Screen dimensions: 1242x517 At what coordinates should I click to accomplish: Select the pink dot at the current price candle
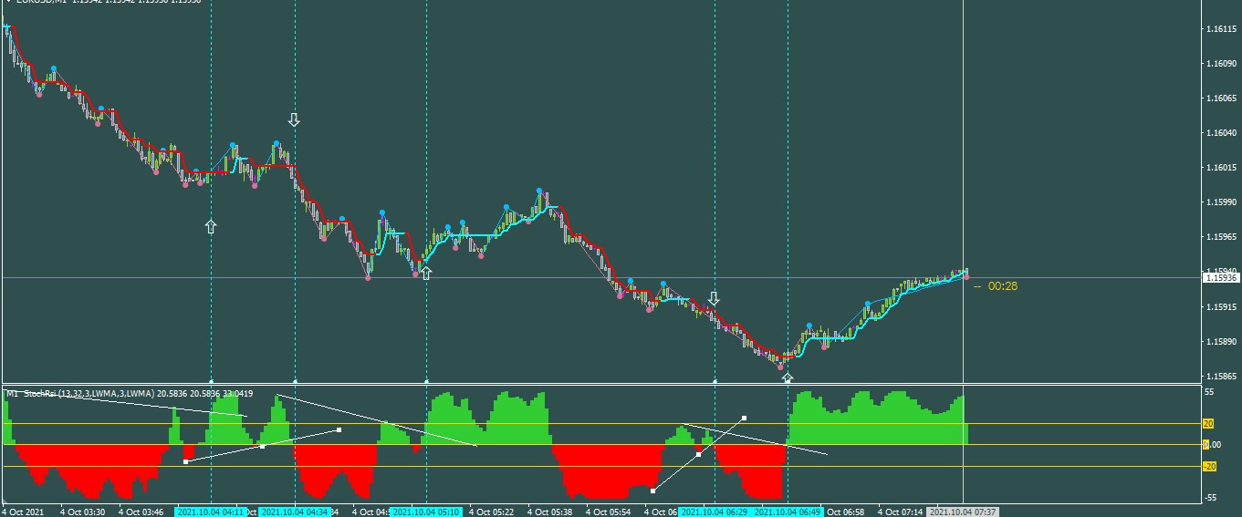966,277
